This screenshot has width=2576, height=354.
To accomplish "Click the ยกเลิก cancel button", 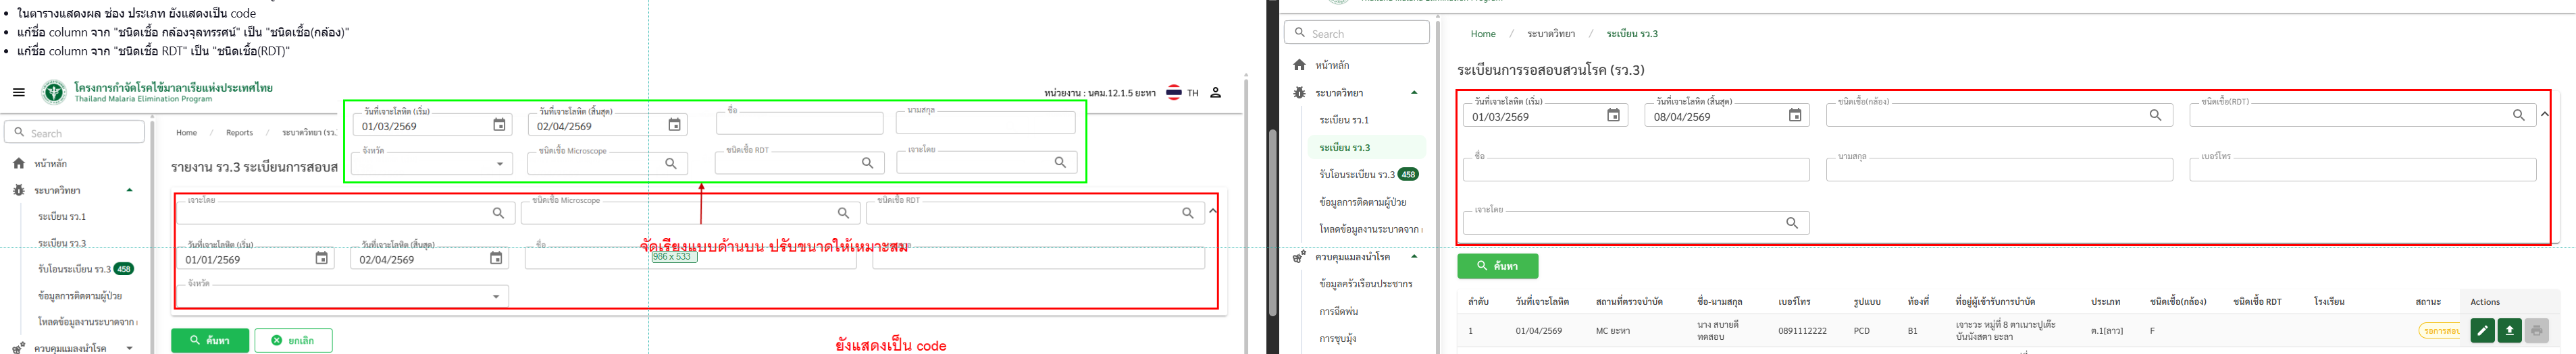I will pos(293,340).
